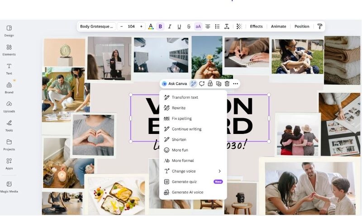The height and width of the screenshot is (216, 362).
Task: Toggle strikethrough formatting
Action: point(189,27)
